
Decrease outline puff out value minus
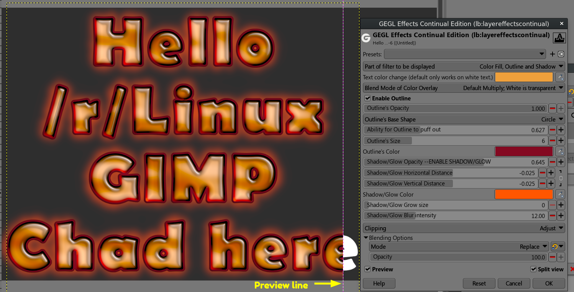tap(553, 130)
